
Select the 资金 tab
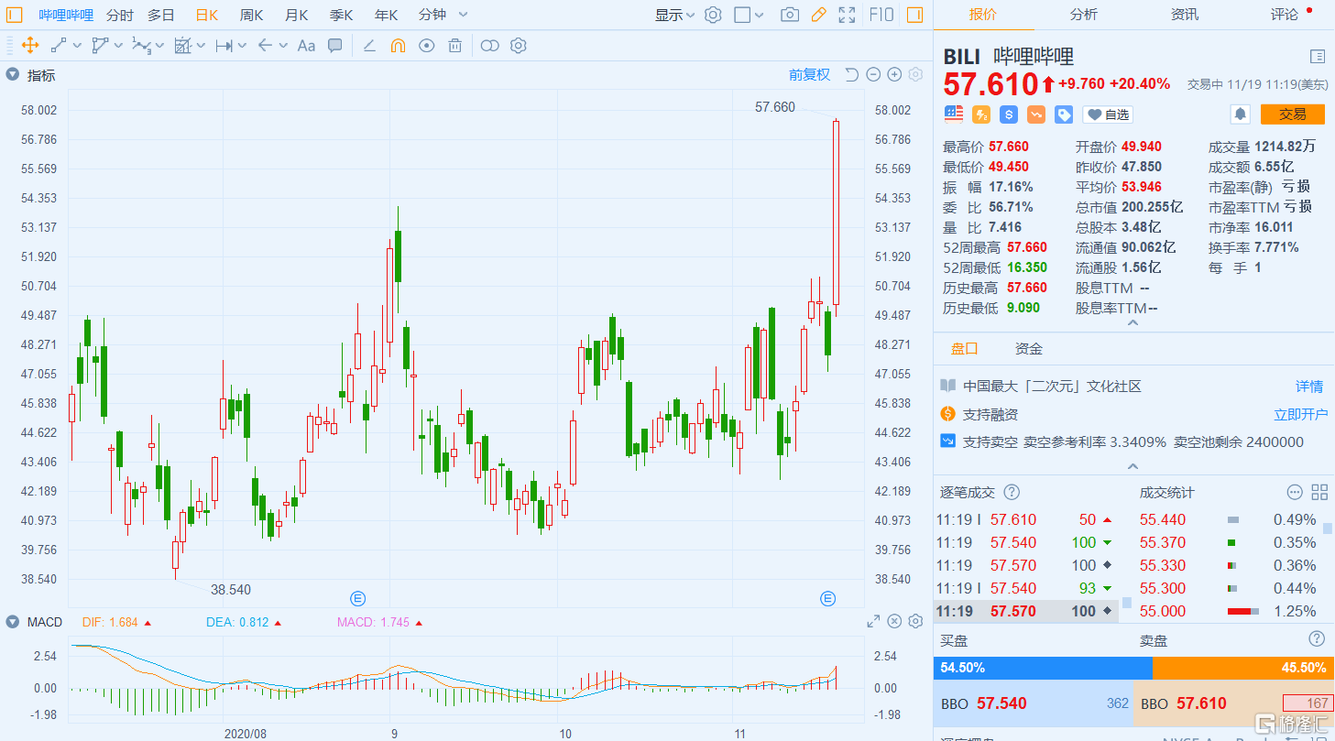point(1028,349)
